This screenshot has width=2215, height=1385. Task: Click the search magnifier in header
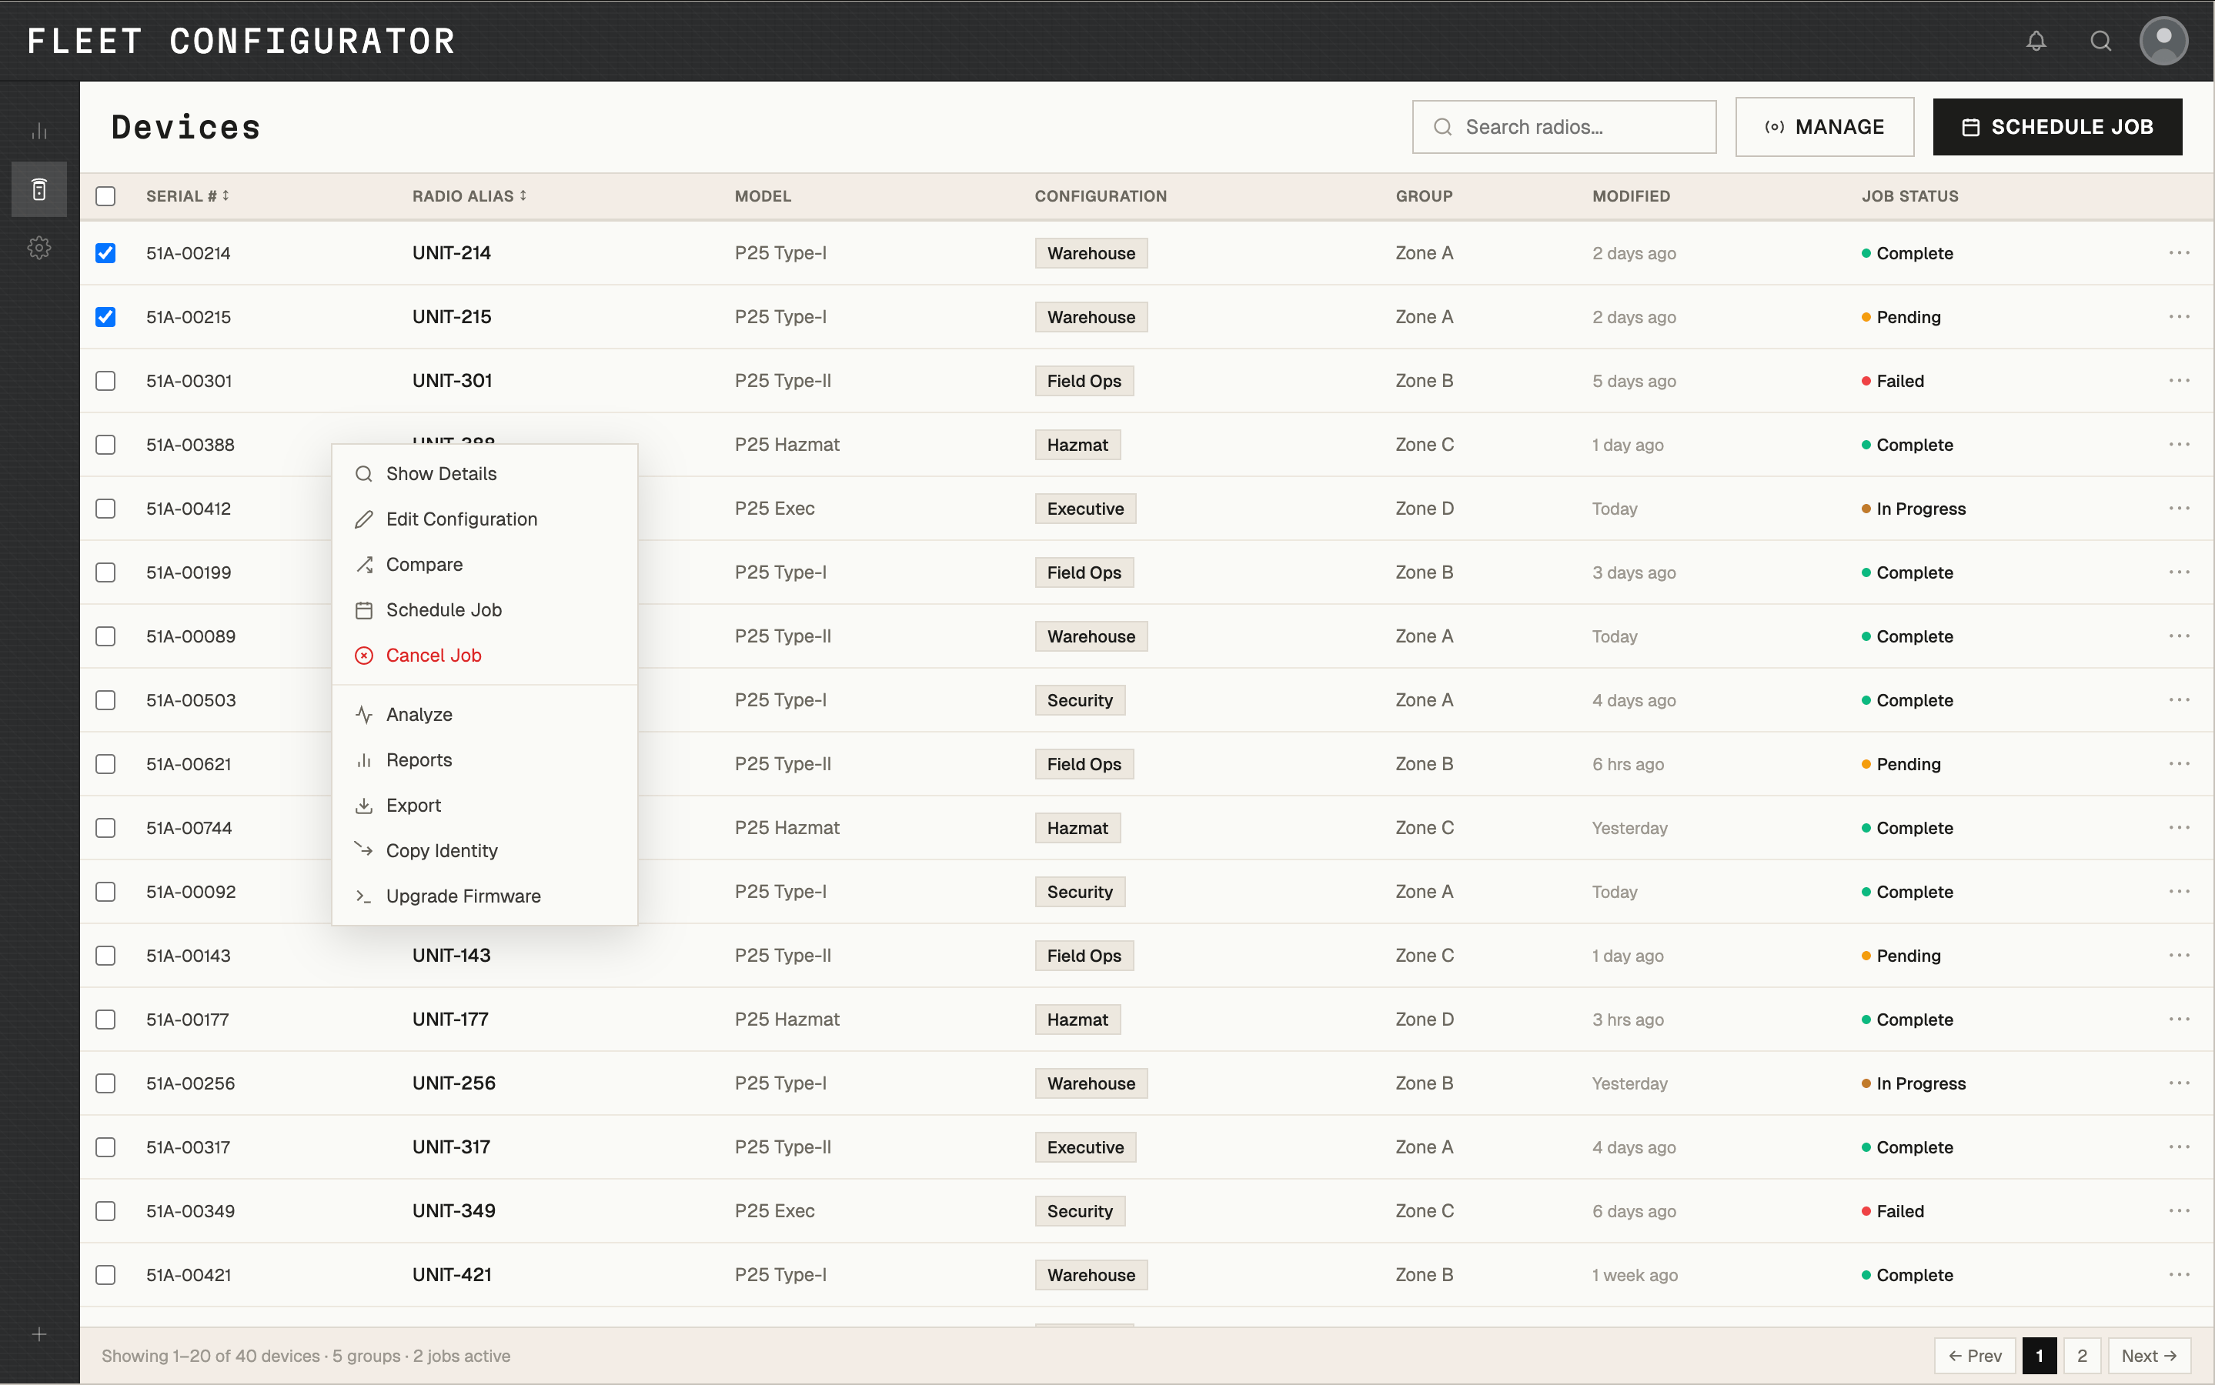(x=2100, y=42)
